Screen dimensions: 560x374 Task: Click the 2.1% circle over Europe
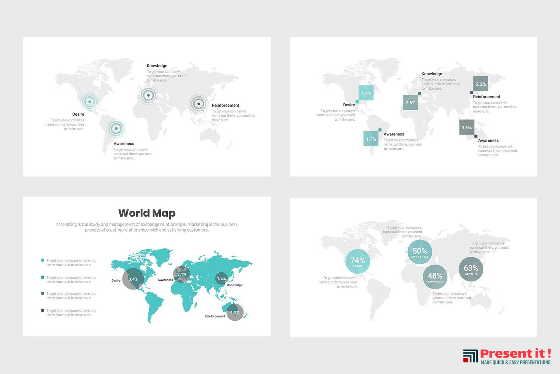(182, 274)
